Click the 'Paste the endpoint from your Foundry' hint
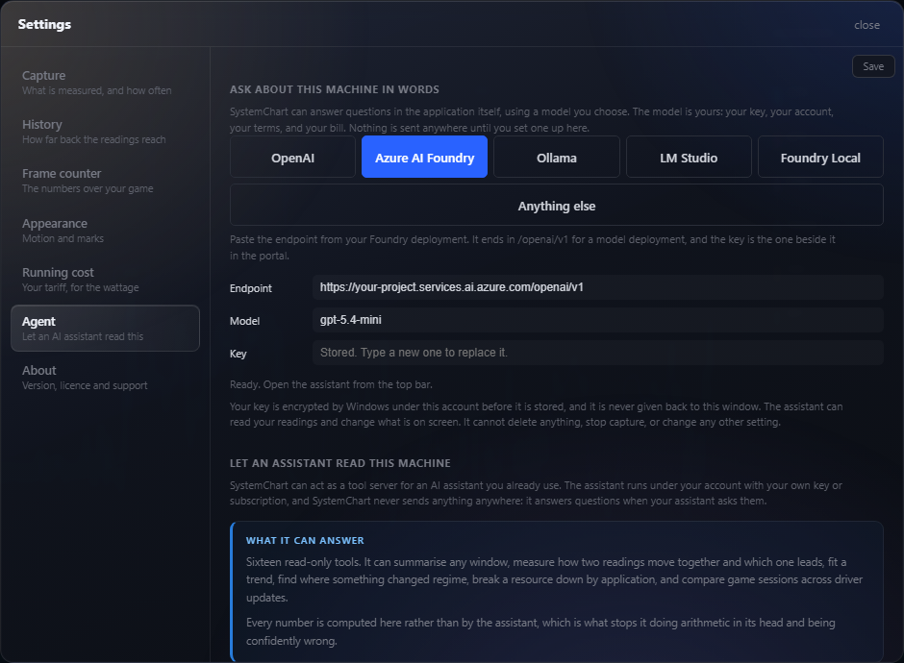Screen dimensions: 904x663 point(533,247)
